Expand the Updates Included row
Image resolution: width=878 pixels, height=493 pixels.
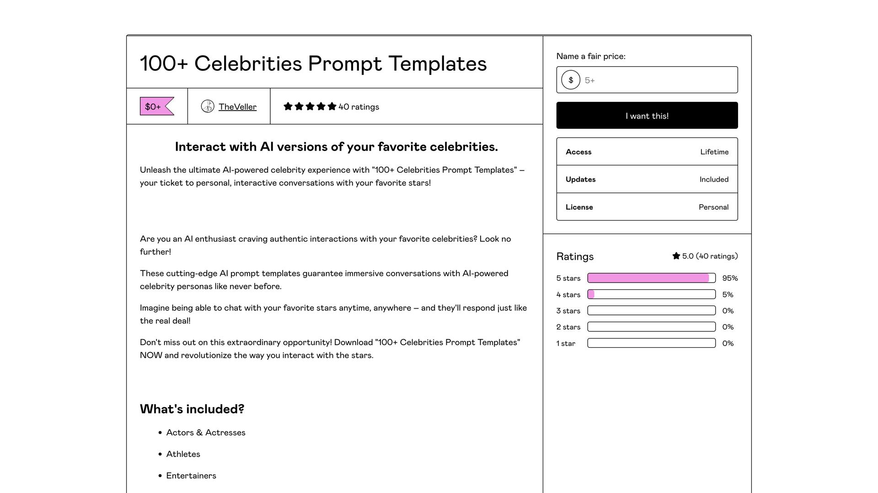(647, 179)
